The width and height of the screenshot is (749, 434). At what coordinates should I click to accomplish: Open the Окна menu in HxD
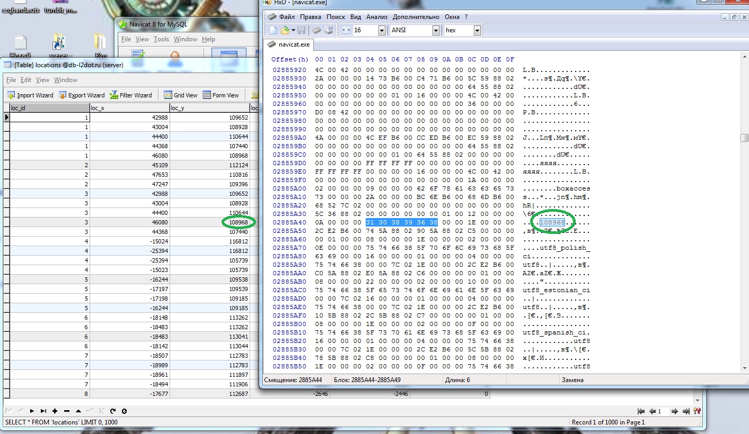[x=452, y=17]
